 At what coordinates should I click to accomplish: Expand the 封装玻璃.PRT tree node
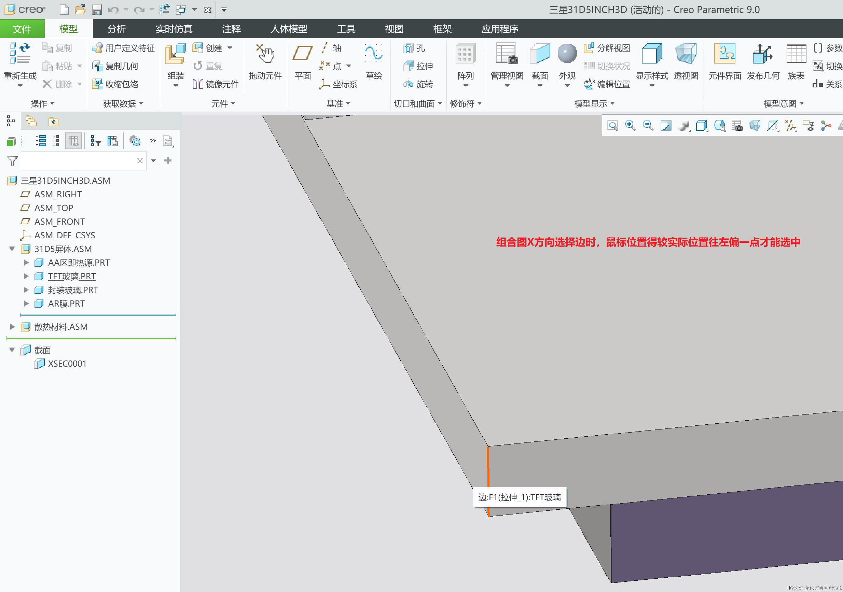pos(26,290)
